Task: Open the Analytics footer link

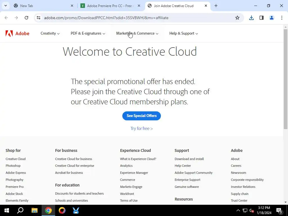Action: click(x=126, y=166)
